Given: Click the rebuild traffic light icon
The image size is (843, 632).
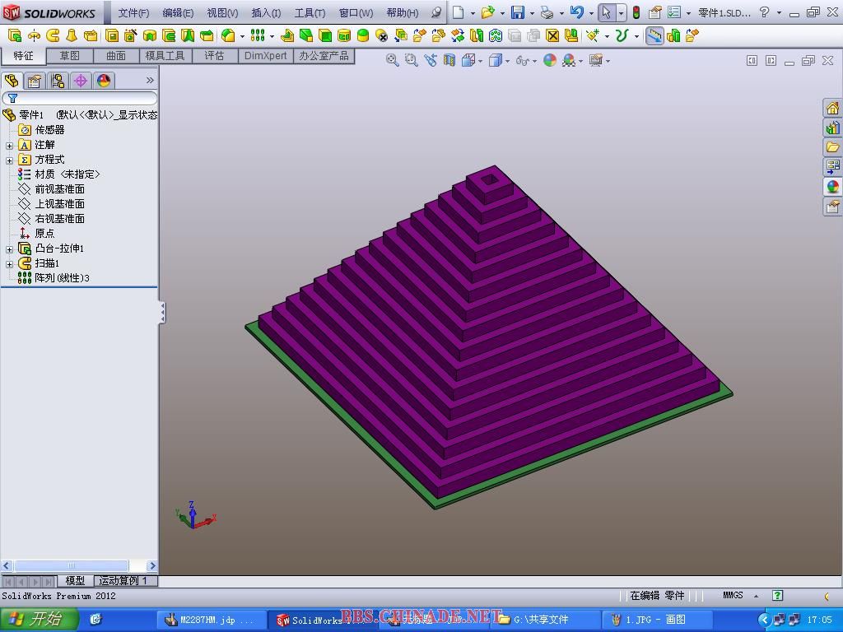Looking at the screenshot, I should (636, 12).
